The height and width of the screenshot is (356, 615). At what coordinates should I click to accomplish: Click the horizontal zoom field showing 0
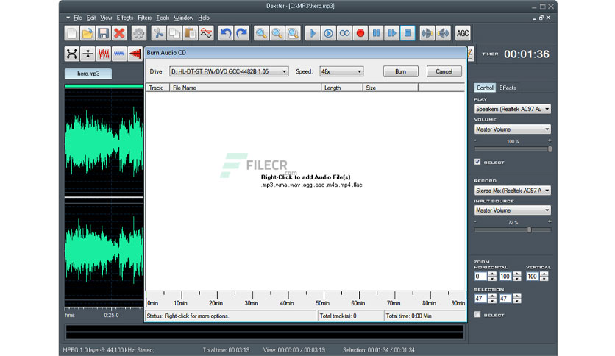click(x=480, y=277)
